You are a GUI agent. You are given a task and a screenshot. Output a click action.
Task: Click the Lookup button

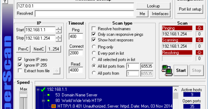[x=153, y=6]
